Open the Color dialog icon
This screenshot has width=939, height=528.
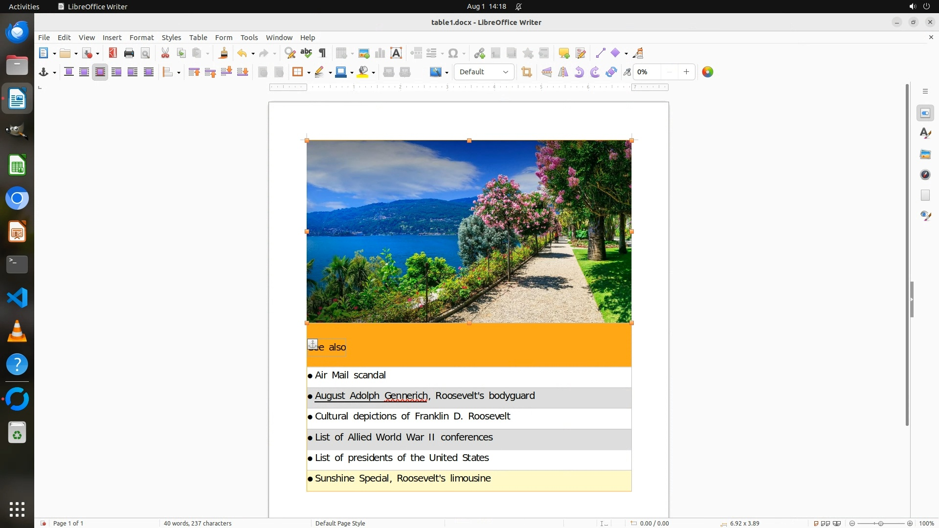pos(708,72)
